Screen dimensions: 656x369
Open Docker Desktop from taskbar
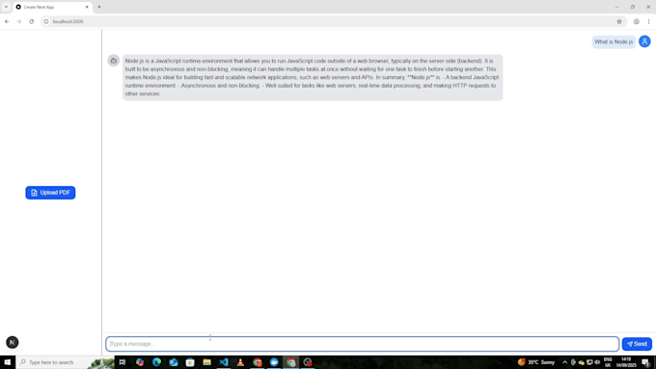274,362
